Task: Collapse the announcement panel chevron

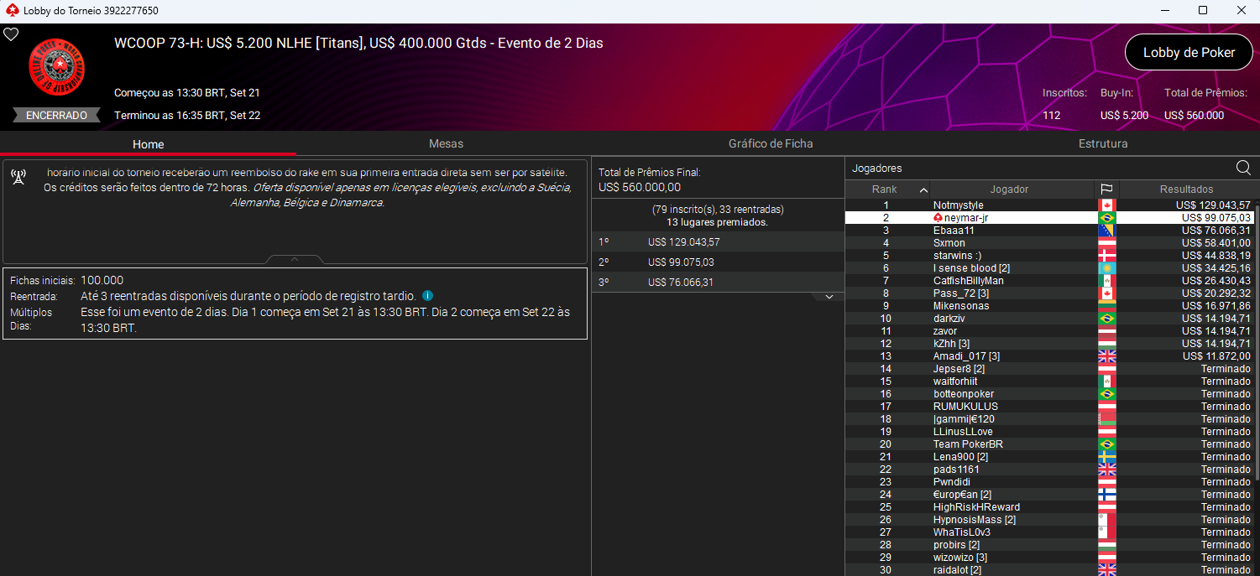Action: (x=295, y=259)
